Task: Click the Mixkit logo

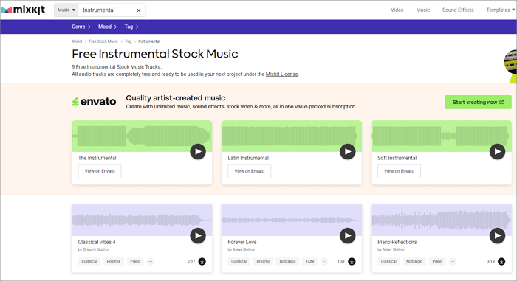Action: [24, 10]
